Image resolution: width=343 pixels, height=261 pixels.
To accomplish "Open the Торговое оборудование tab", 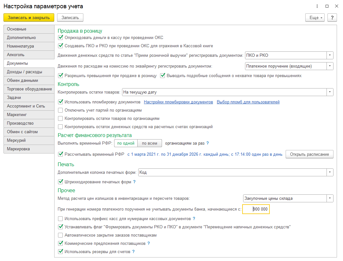I will 29,89.
